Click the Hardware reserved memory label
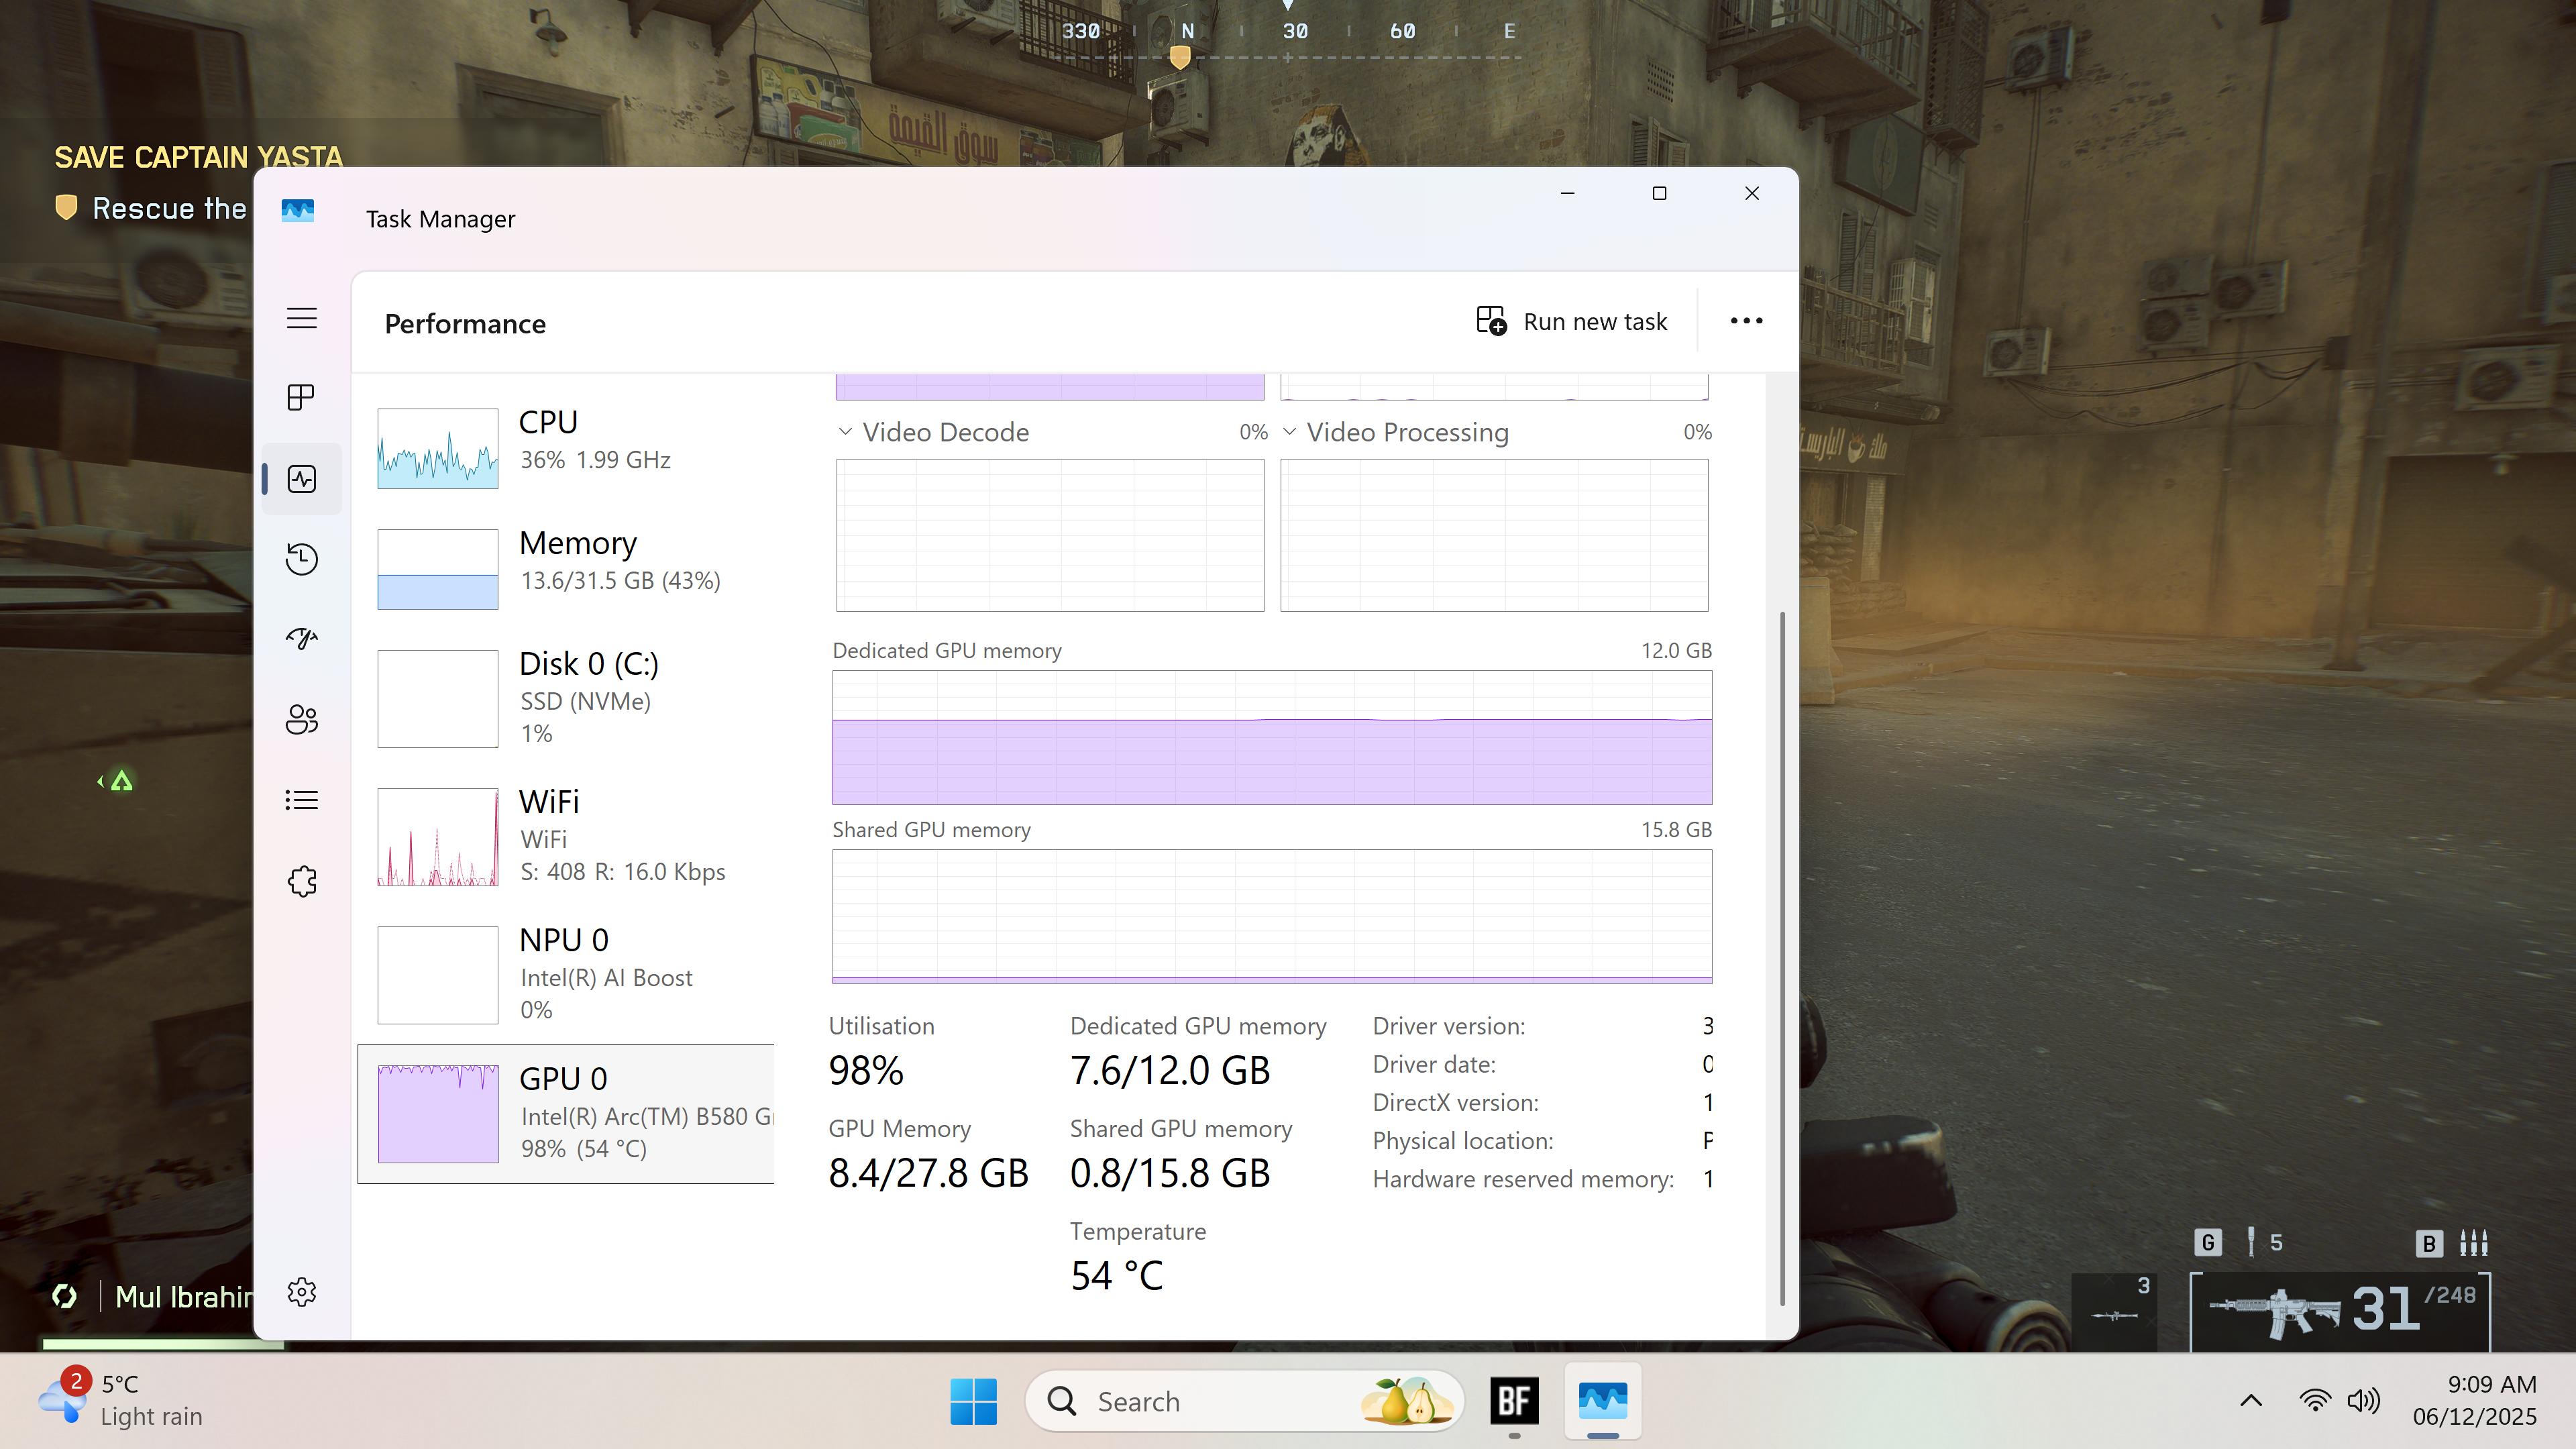The width and height of the screenshot is (2576, 1449). tap(1523, 1180)
